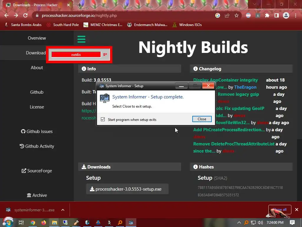The height and width of the screenshot is (227, 302).
Task: Click the browser address bar URL
Action: point(79,15)
